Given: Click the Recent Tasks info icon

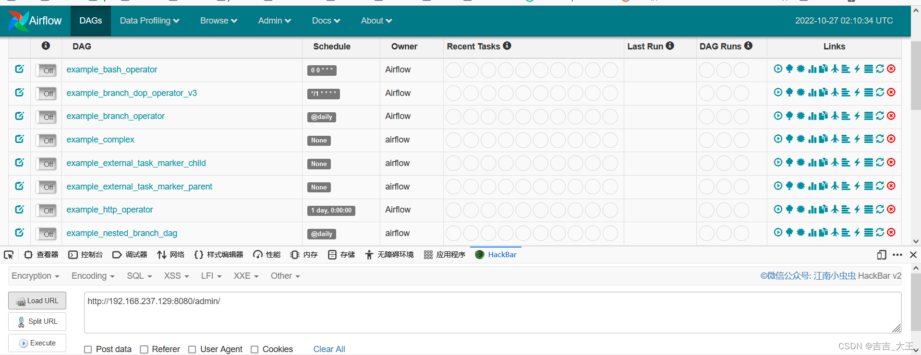Looking at the screenshot, I should click(x=507, y=46).
